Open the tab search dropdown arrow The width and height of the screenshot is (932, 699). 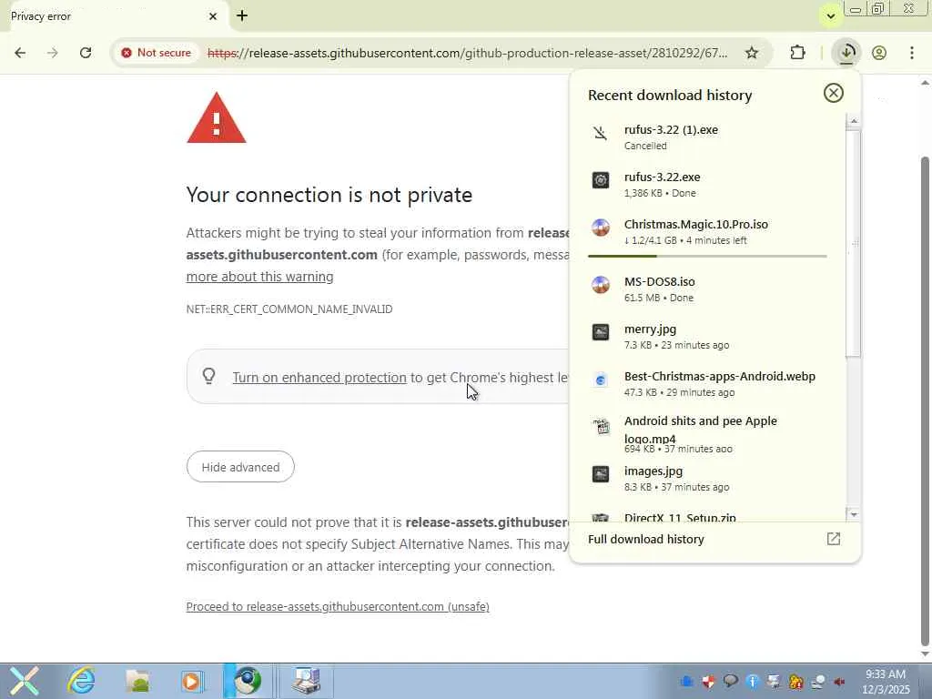click(831, 16)
